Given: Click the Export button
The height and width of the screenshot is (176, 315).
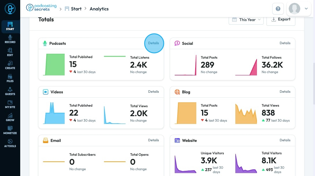Looking at the screenshot, I should coord(281,20).
